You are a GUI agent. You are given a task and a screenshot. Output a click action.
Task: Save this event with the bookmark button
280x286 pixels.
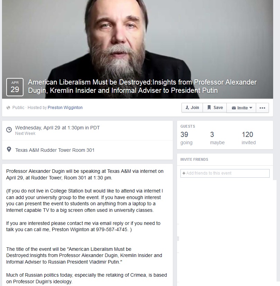pyautogui.click(x=215, y=108)
